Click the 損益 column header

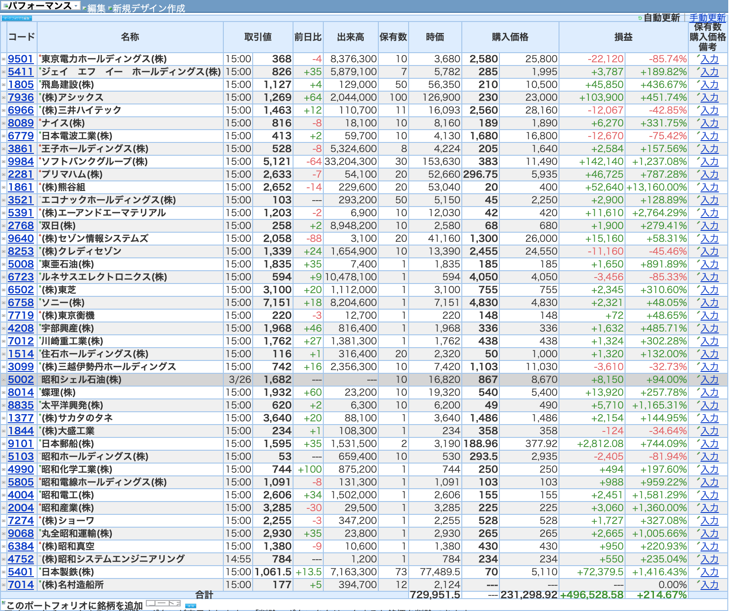pos(624,37)
